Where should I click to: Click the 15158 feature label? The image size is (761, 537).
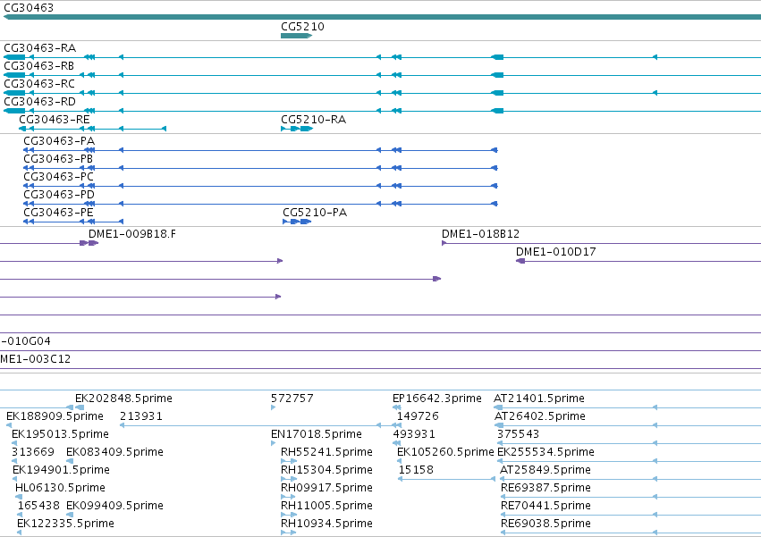(x=416, y=471)
